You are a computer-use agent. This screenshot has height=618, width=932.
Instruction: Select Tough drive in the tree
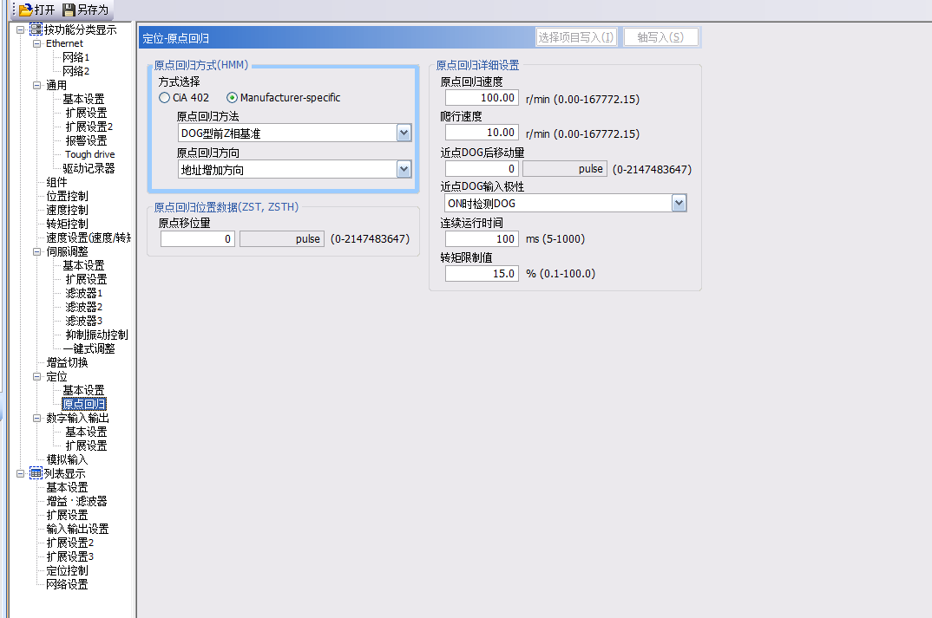[89, 154]
